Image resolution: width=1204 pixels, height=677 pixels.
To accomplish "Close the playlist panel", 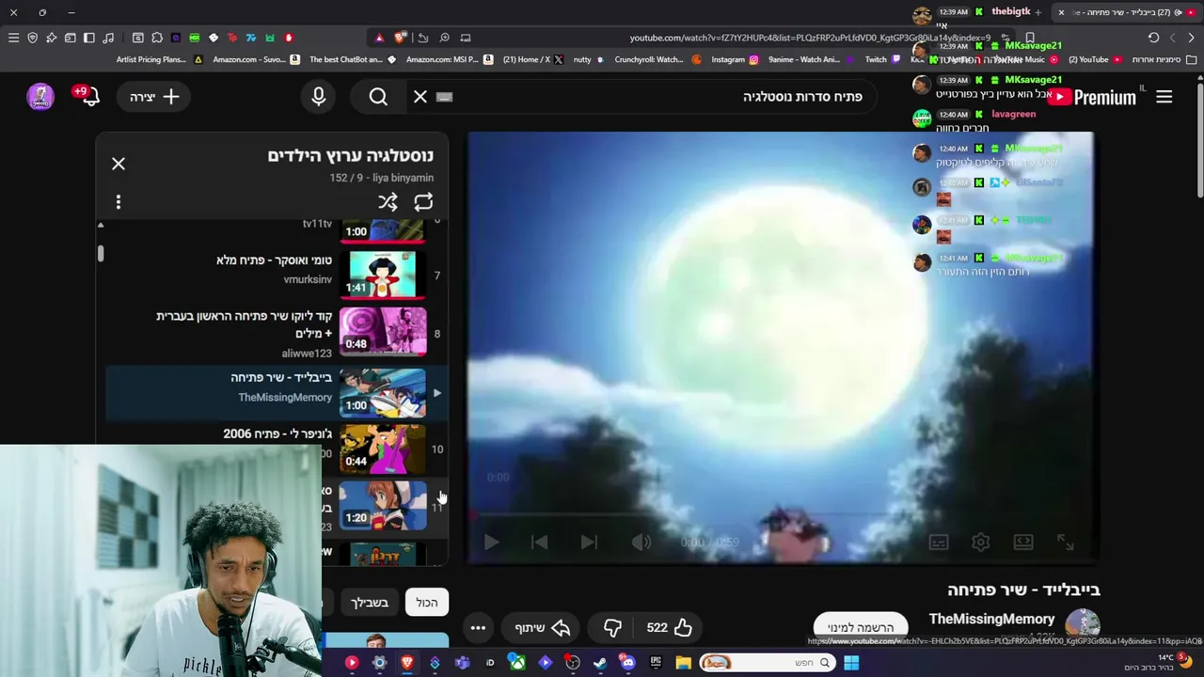I will click(119, 164).
